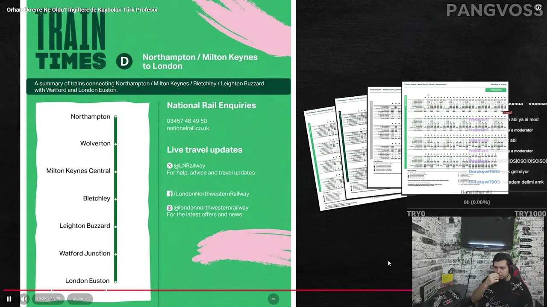Click the phone number '03457 48 49 50'
Image resolution: width=547 pixels, height=307 pixels.
coord(187,121)
